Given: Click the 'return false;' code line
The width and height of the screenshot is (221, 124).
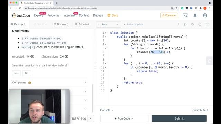Looking at the screenshot, I should point(148,71).
